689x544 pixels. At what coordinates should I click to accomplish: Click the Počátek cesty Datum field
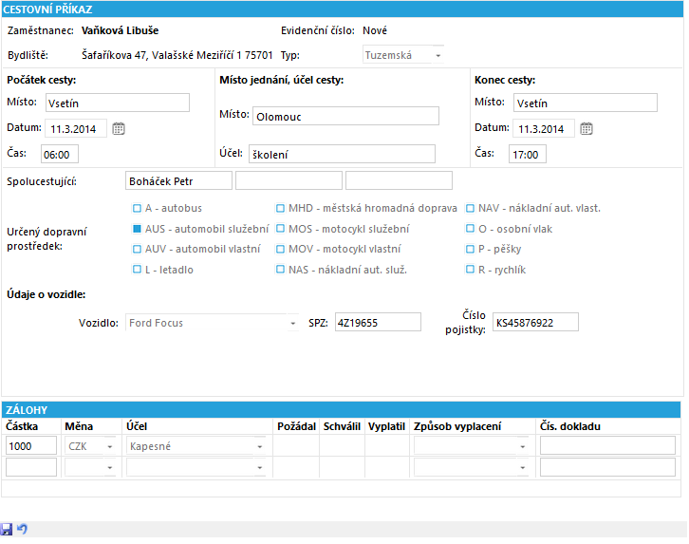[x=76, y=129]
